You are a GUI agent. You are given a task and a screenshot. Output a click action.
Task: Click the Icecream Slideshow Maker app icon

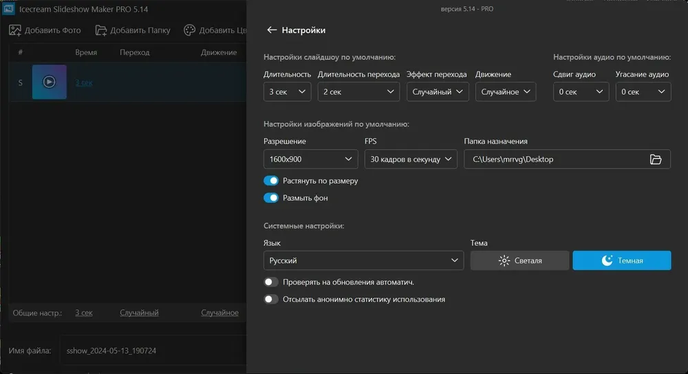[x=9, y=9]
